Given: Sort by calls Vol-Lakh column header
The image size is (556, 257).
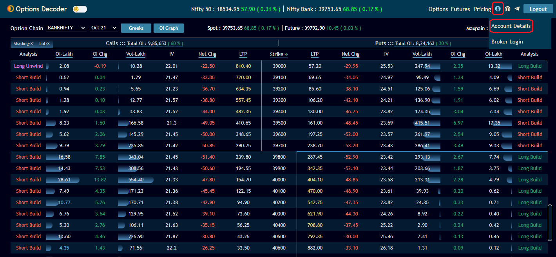Looking at the screenshot, I should coord(136,54).
